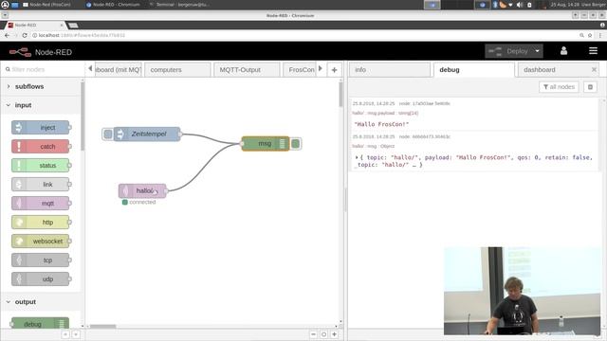Select the websocket node in palette
Screen dimensions: 607x341
[x=41, y=242]
